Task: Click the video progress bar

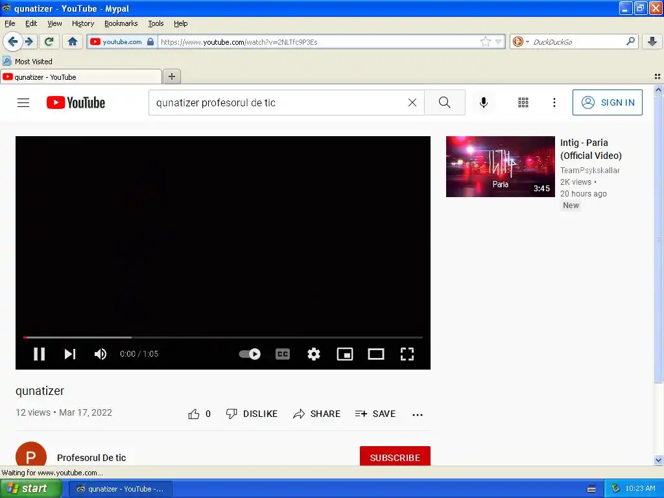Action: coord(223,337)
